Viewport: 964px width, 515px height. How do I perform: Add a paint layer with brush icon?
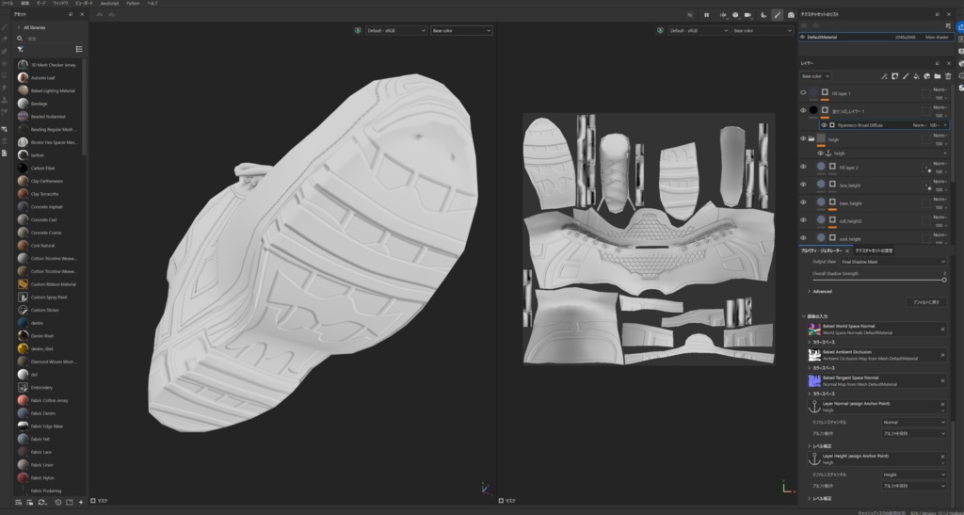[906, 76]
